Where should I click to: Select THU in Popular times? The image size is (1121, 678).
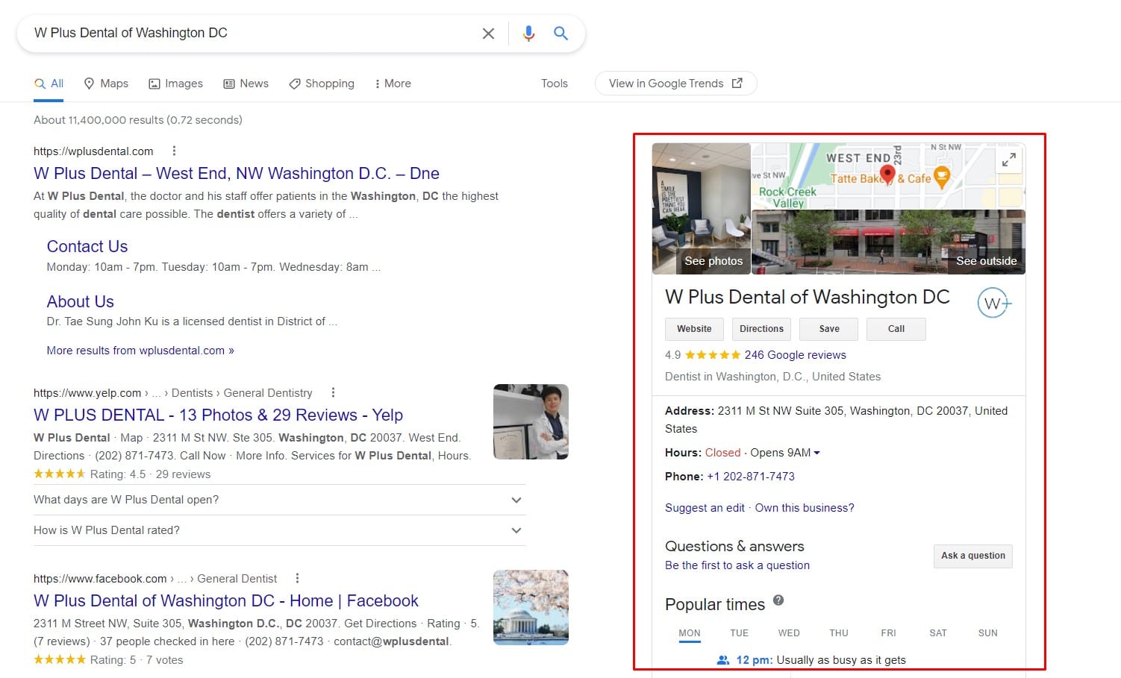click(839, 633)
